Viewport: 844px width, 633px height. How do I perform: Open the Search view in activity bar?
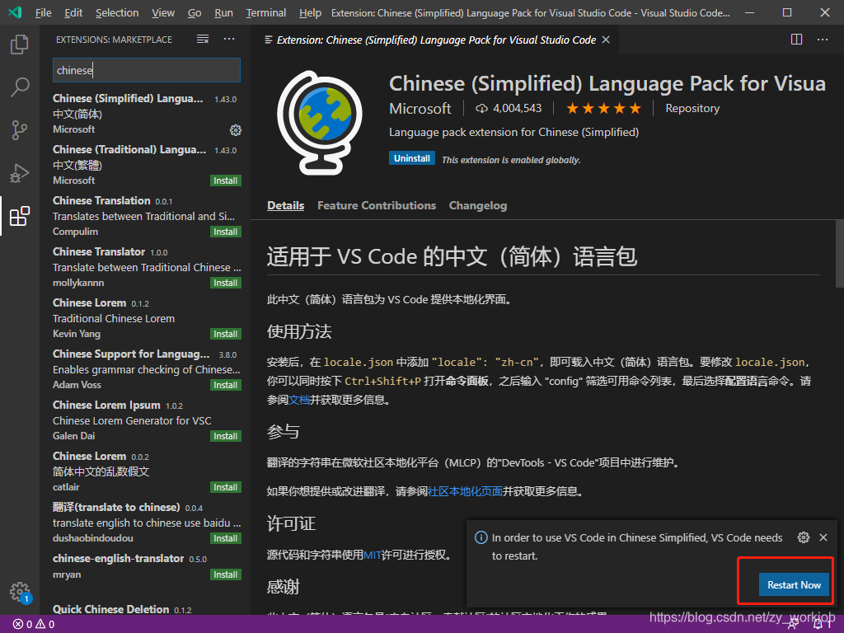20,87
